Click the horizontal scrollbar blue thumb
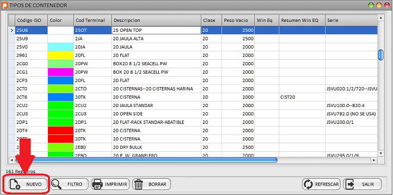This screenshot has height=195, width=393. pos(147,160)
